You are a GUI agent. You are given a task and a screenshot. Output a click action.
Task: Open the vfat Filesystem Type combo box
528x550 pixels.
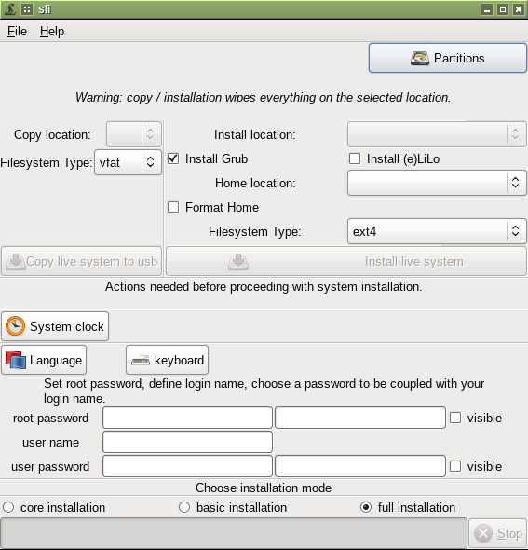128,162
